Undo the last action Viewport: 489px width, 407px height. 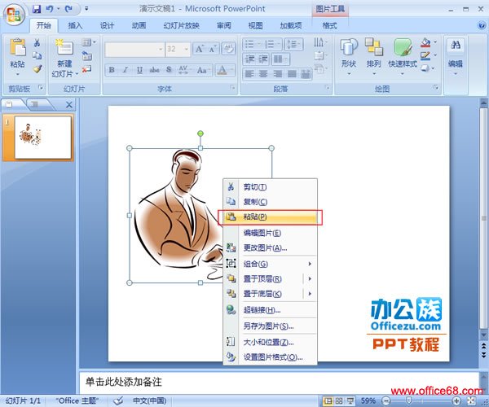[x=49, y=9]
